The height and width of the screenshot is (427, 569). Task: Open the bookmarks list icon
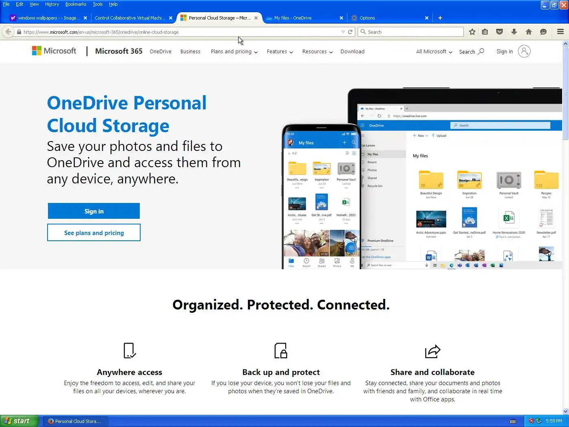[x=485, y=32]
